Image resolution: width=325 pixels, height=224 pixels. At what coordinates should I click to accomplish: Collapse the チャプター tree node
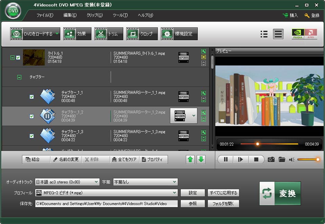click(19, 77)
